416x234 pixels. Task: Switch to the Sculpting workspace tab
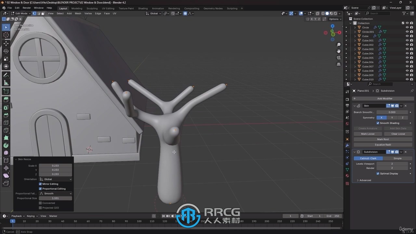(x=92, y=8)
